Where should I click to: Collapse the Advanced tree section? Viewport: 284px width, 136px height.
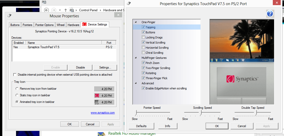(136, 83)
